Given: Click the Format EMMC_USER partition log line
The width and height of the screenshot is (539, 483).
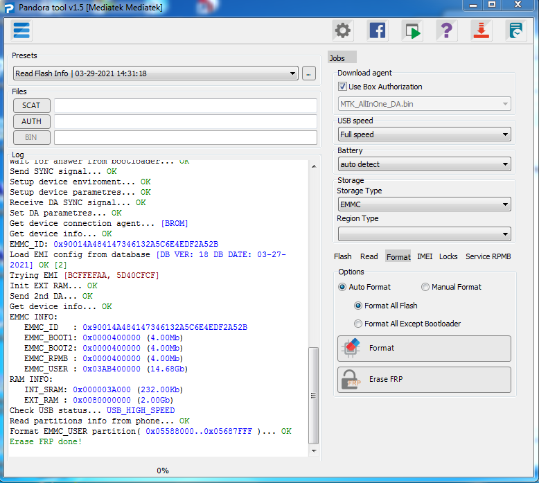Looking at the screenshot, I should point(150,431).
